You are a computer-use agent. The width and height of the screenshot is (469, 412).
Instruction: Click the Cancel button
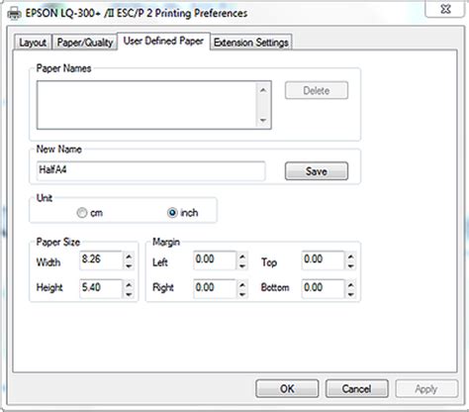[x=356, y=388]
